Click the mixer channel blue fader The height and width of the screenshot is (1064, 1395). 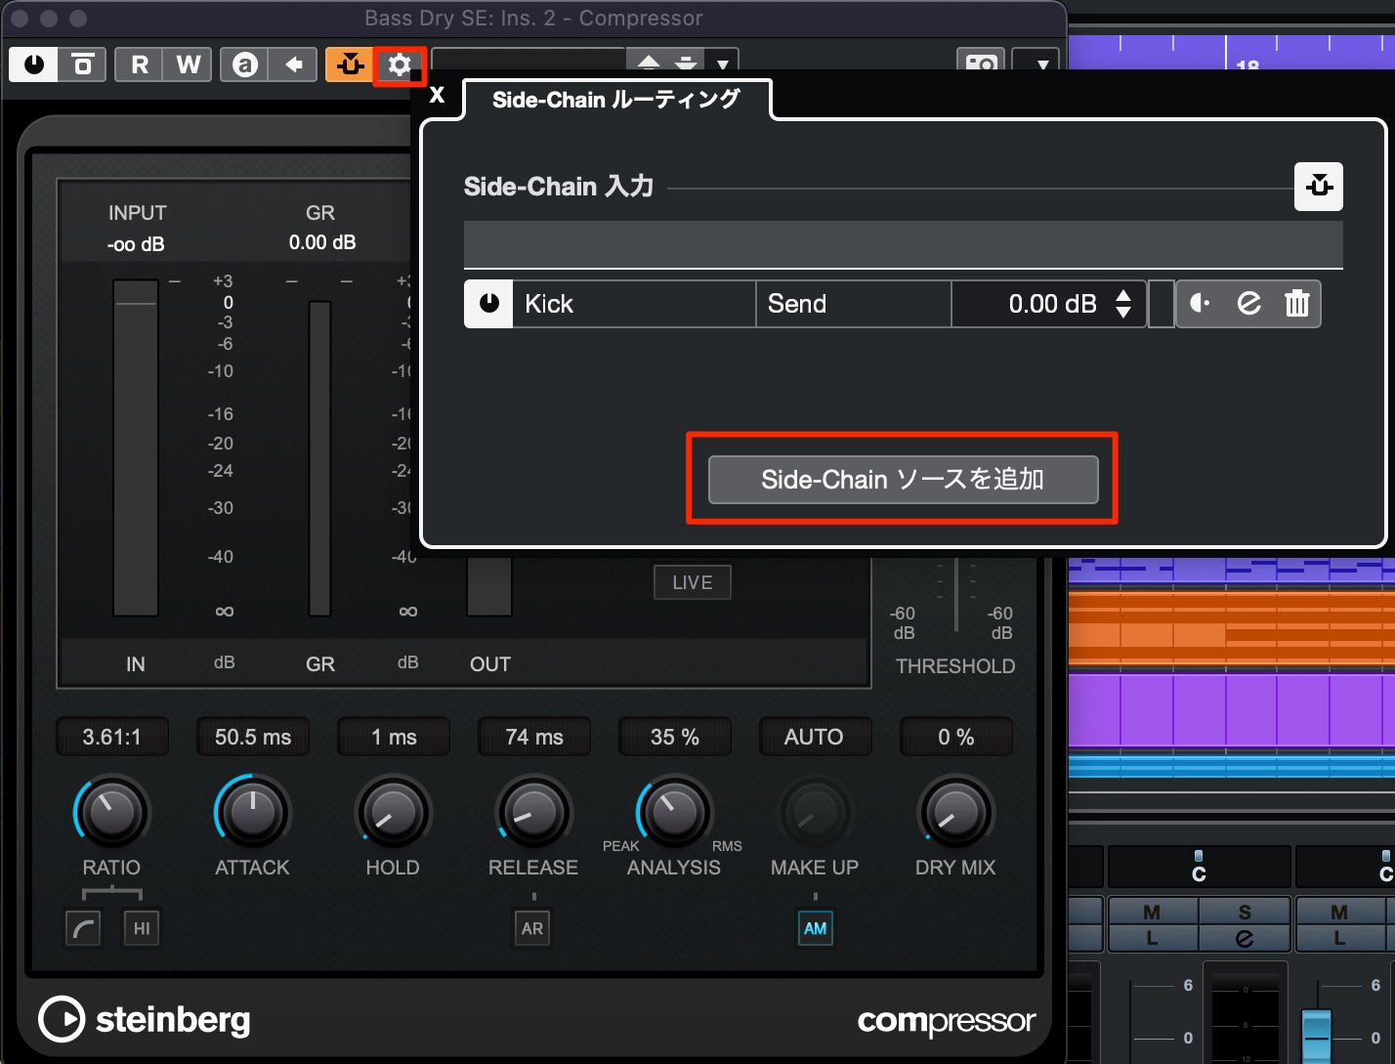[1316, 1035]
